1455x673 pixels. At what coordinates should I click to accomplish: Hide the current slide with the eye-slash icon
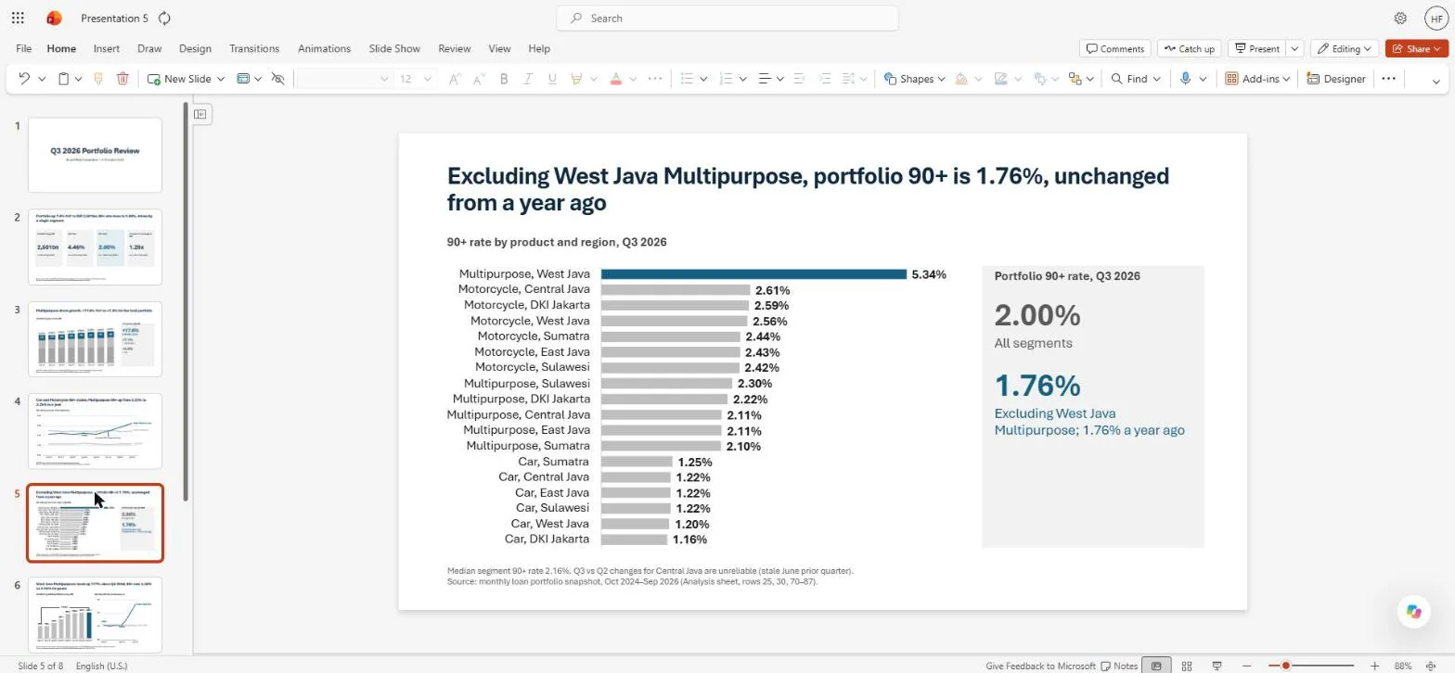pos(277,79)
